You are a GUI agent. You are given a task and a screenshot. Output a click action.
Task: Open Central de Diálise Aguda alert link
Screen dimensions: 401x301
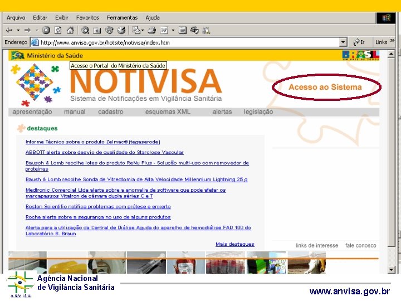pyautogui.click(x=138, y=230)
